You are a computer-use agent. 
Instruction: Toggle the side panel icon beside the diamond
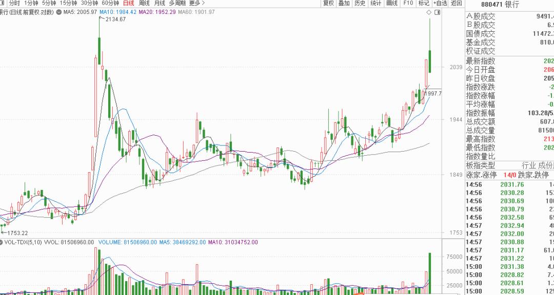pyautogui.click(x=438, y=12)
